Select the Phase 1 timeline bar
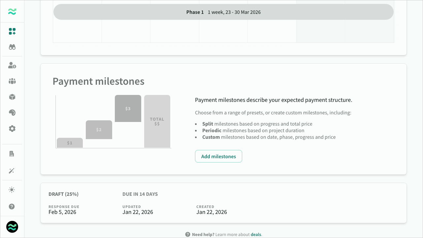Viewport: 423px width, 238px height. click(224, 12)
